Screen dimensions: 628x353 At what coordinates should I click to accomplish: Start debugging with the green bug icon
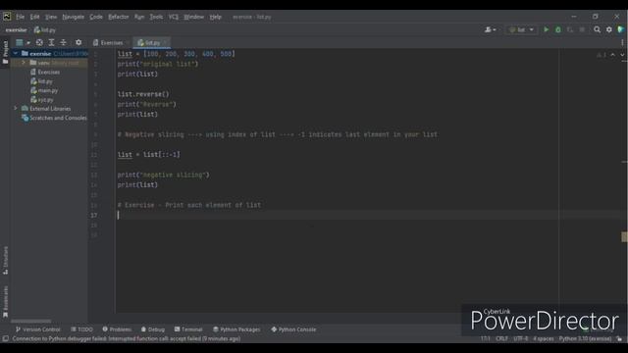(558, 29)
